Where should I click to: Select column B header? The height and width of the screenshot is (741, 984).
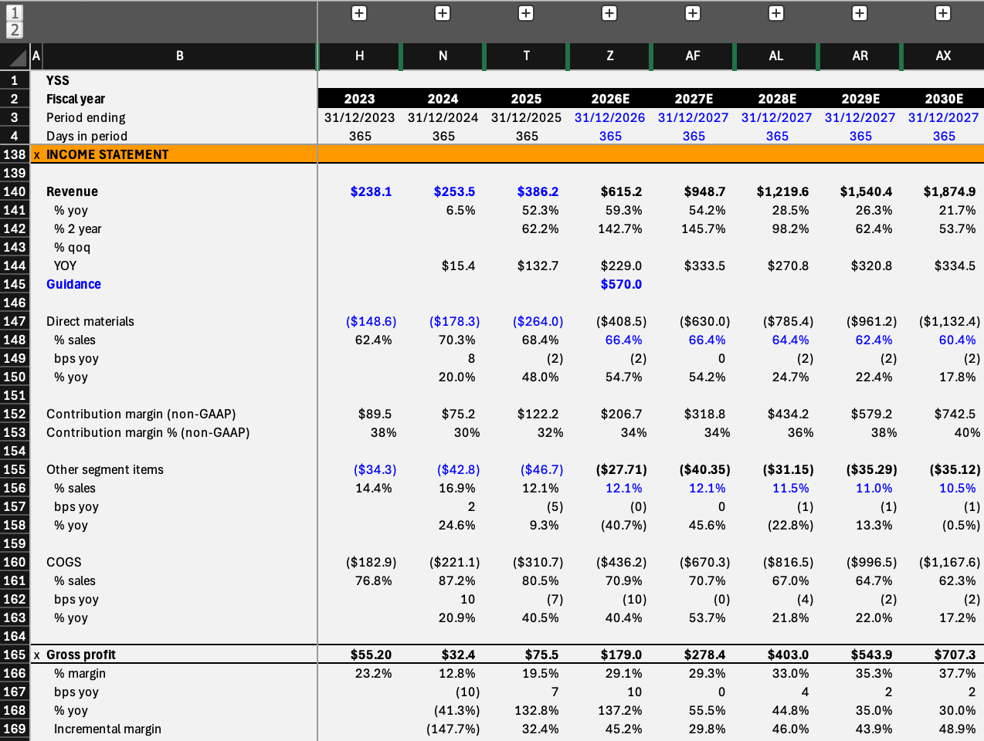(180, 56)
